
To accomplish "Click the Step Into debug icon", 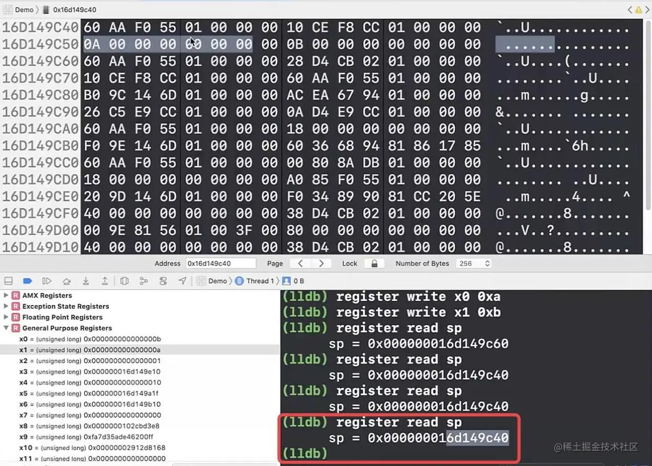I will tap(86, 281).
